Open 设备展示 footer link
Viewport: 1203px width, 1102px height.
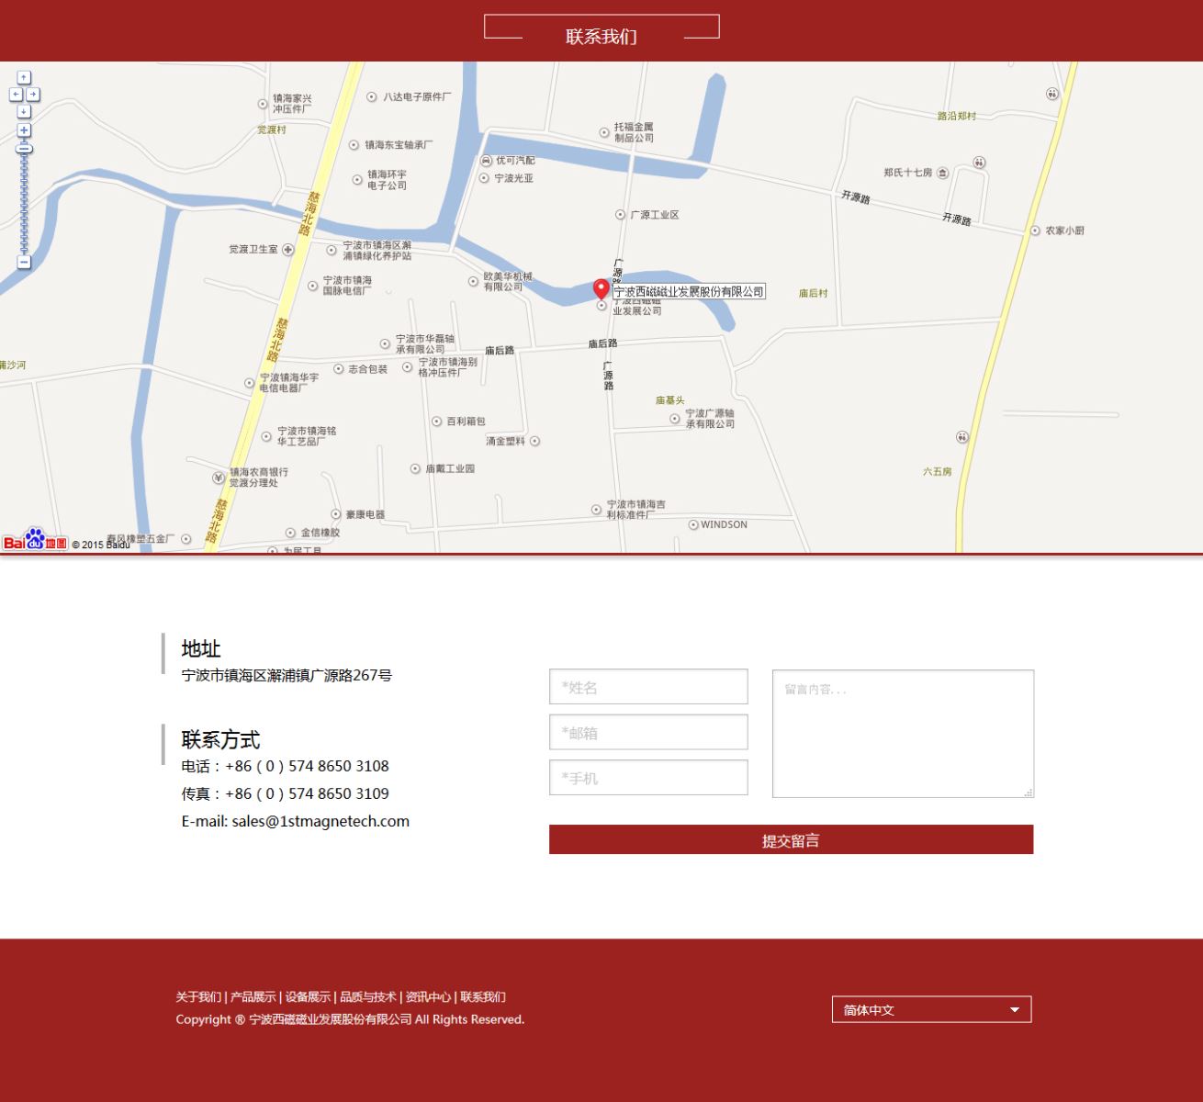tap(308, 997)
